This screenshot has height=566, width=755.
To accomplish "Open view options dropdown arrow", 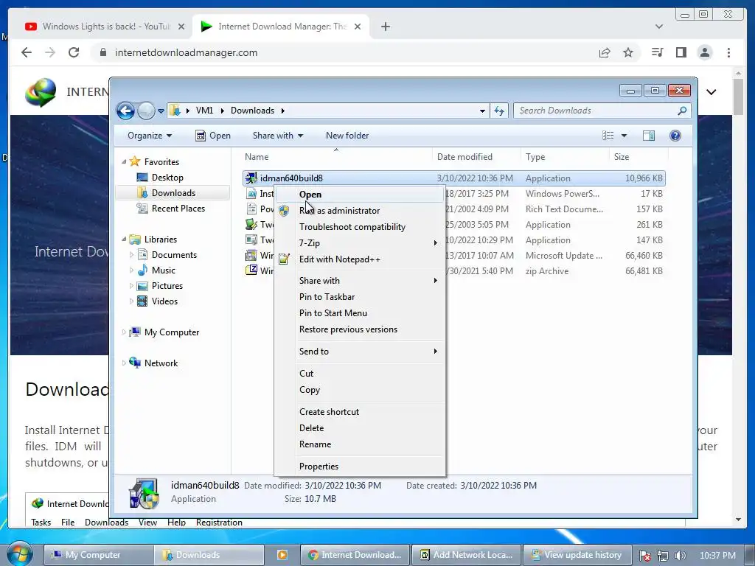I will click(x=624, y=136).
